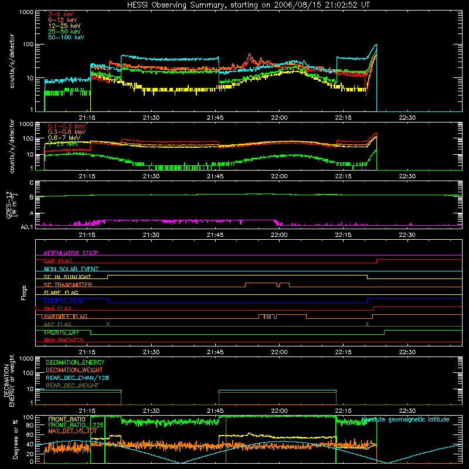The width and height of the screenshot is (469, 469).
Task: Select the SAA_FLAG label
Action: 57,309
